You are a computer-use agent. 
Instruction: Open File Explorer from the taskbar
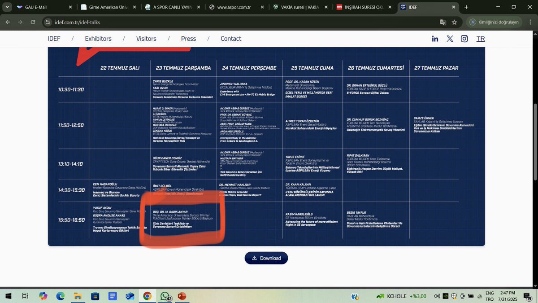point(78,296)
